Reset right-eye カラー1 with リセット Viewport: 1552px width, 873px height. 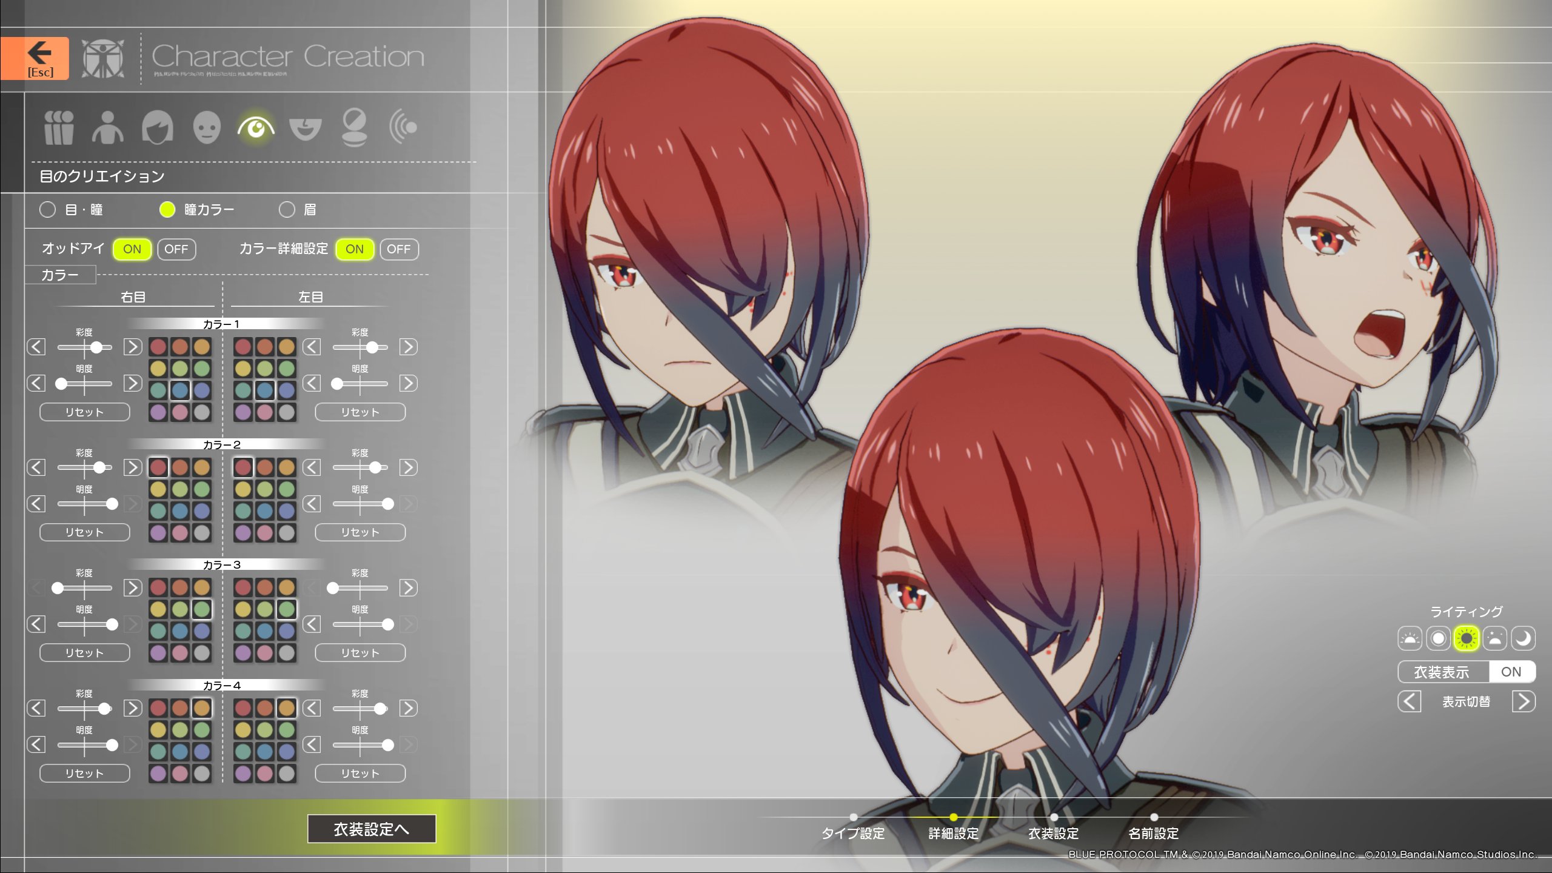tap(85, 412)
